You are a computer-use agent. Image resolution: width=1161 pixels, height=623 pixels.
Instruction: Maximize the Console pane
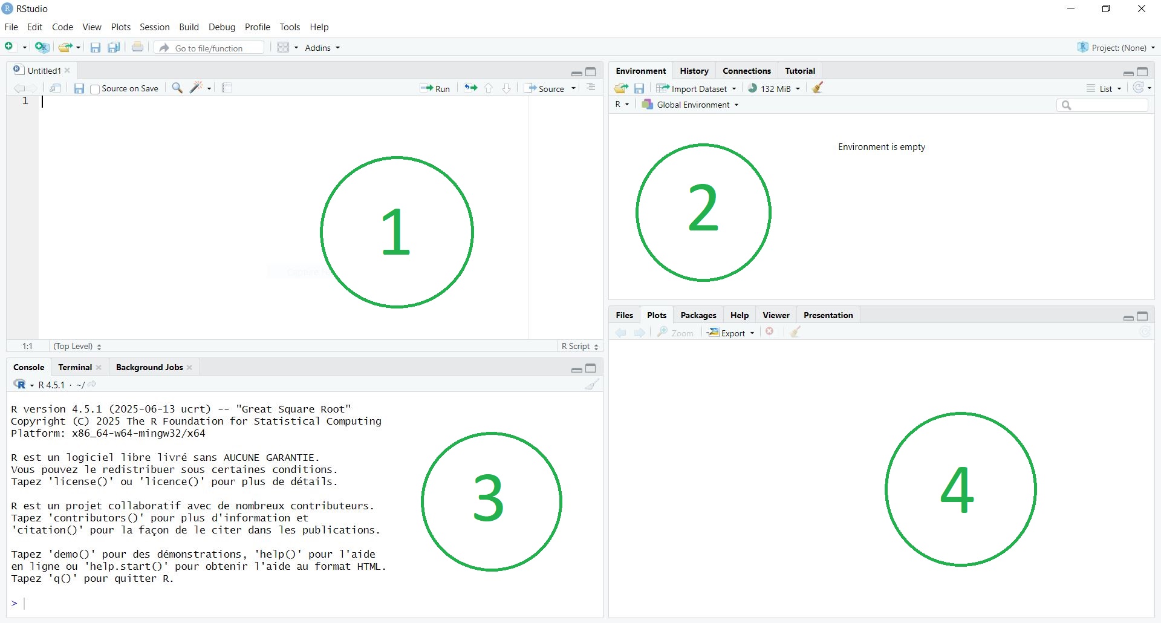[x=591, y=368]
